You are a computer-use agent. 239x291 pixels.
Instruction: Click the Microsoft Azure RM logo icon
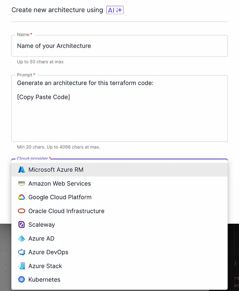(x=22, y=170)
